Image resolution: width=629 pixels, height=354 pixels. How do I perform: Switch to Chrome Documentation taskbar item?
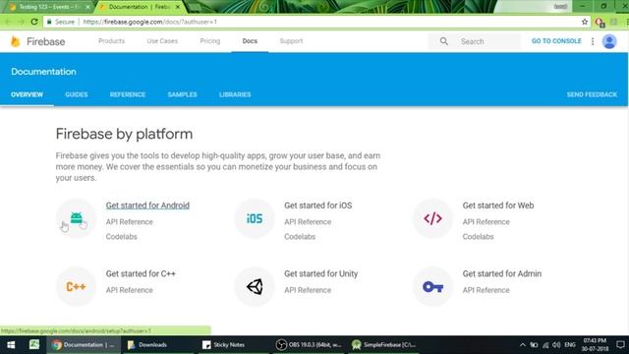84,345
